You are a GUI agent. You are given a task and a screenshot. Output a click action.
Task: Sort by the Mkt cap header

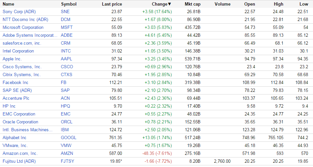[193, 4]
